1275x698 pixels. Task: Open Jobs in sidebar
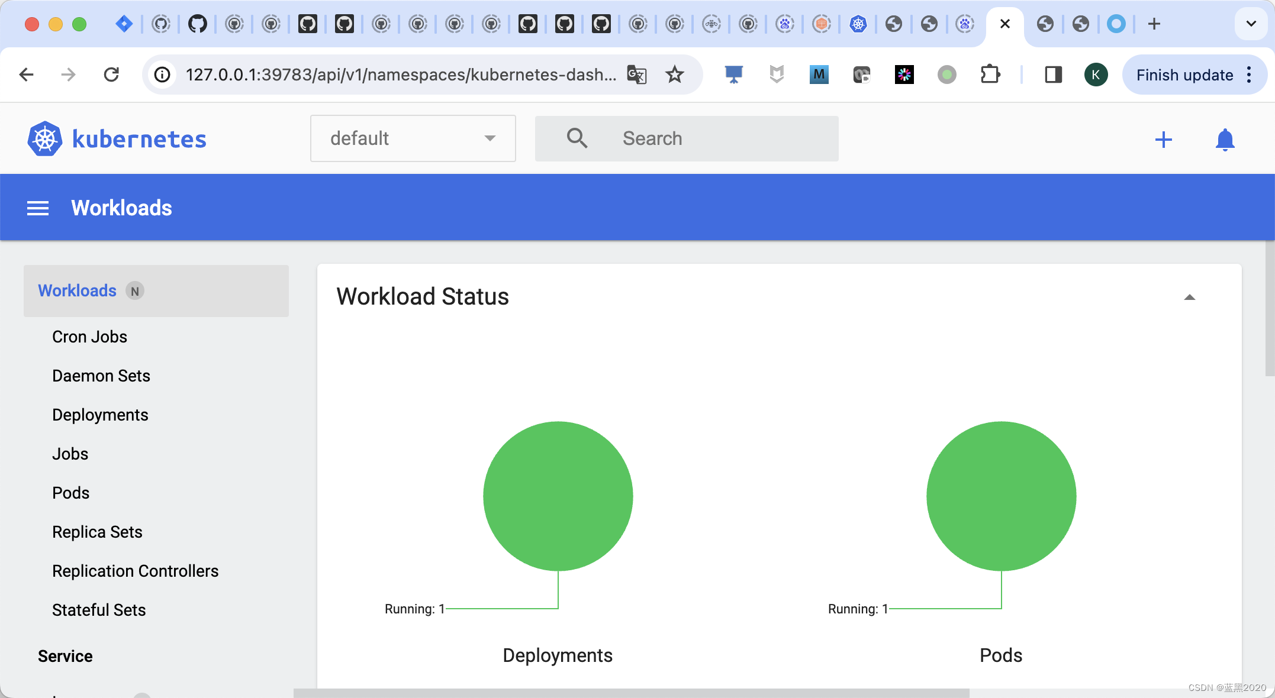pos(70,454)
